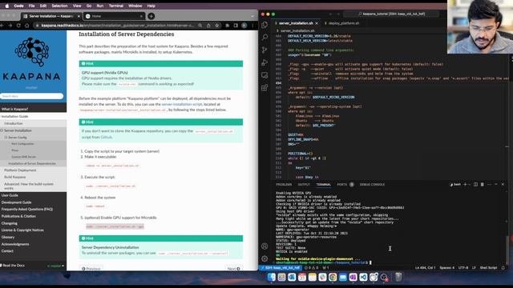Open the Terminal menu in the menu bar

pos(115,6)
